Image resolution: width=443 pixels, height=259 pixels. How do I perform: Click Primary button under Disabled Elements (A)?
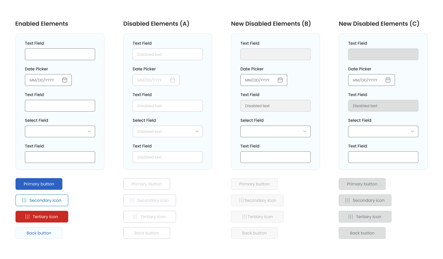(x=147, y=184)
